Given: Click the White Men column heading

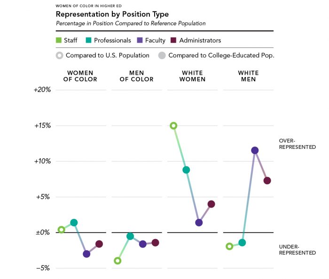Looking at the screenshot, I should tap(248, 76).
